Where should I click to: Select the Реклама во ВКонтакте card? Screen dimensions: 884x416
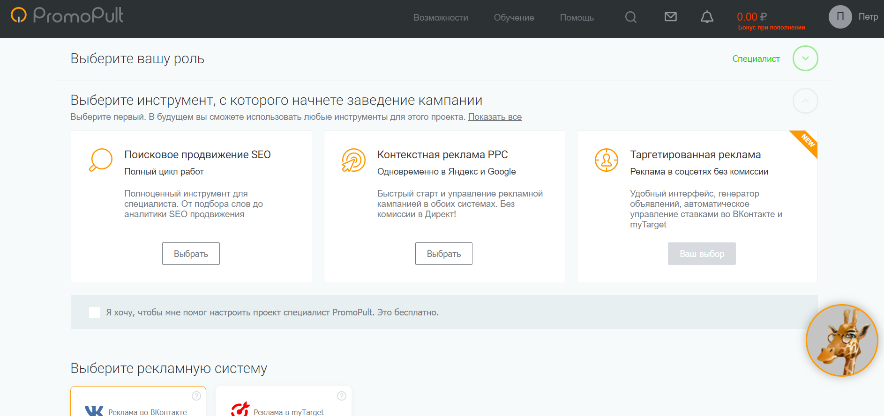(x=138, y=401)
